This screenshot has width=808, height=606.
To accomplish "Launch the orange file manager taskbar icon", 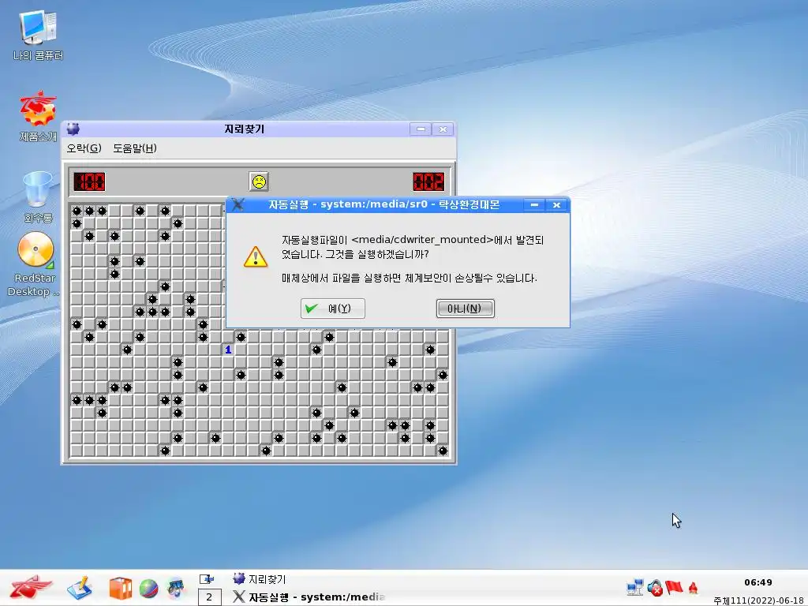I will click(121, 589).
